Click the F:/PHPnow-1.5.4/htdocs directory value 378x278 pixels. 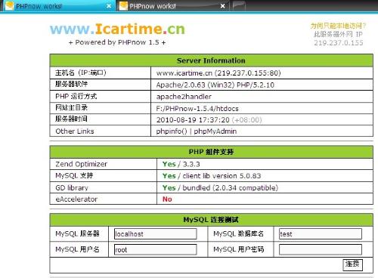(x=197, y=109)
